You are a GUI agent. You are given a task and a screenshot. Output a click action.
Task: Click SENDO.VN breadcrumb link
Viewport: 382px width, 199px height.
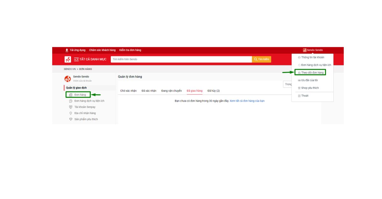tap(70, 69)
